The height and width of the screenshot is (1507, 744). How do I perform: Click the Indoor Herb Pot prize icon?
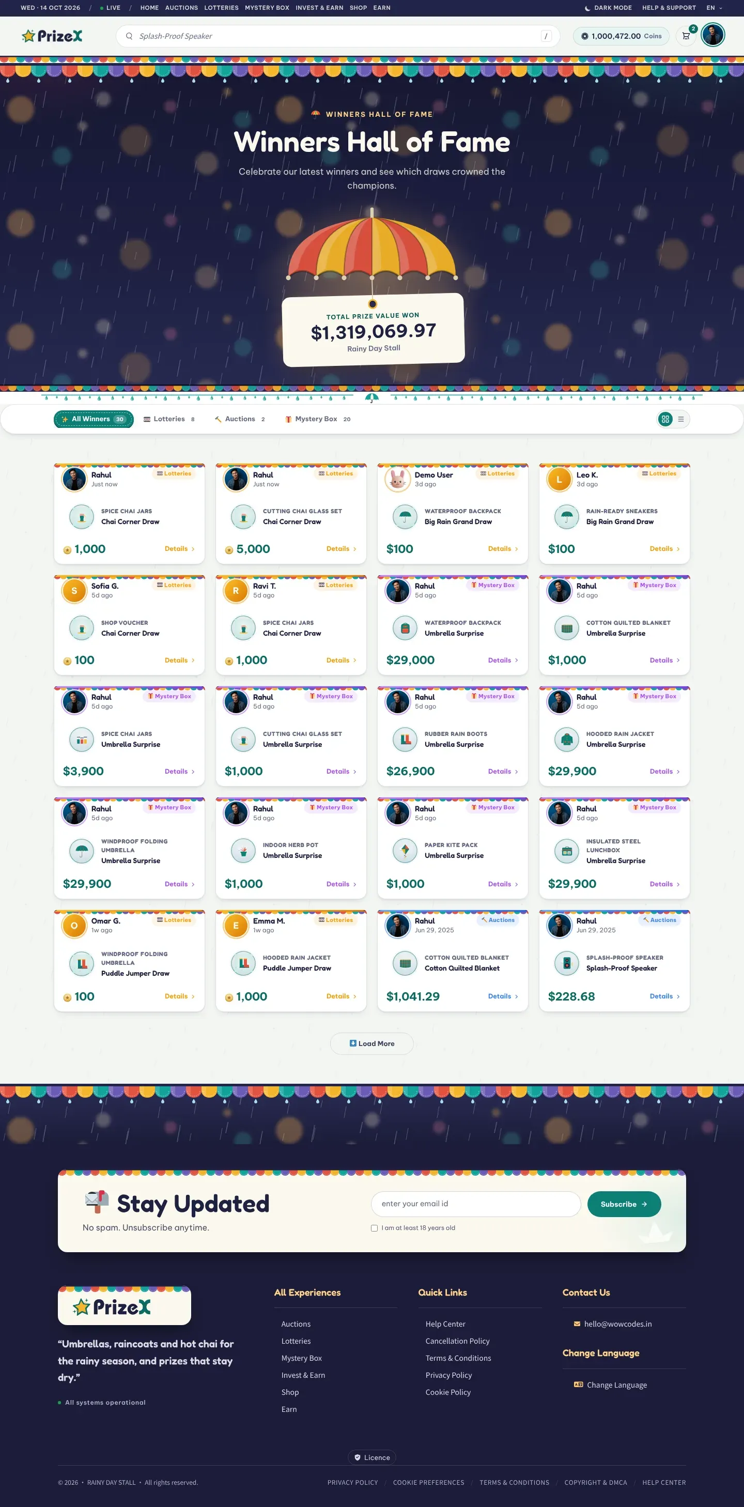pyautogui.click(x=243, y=851)
